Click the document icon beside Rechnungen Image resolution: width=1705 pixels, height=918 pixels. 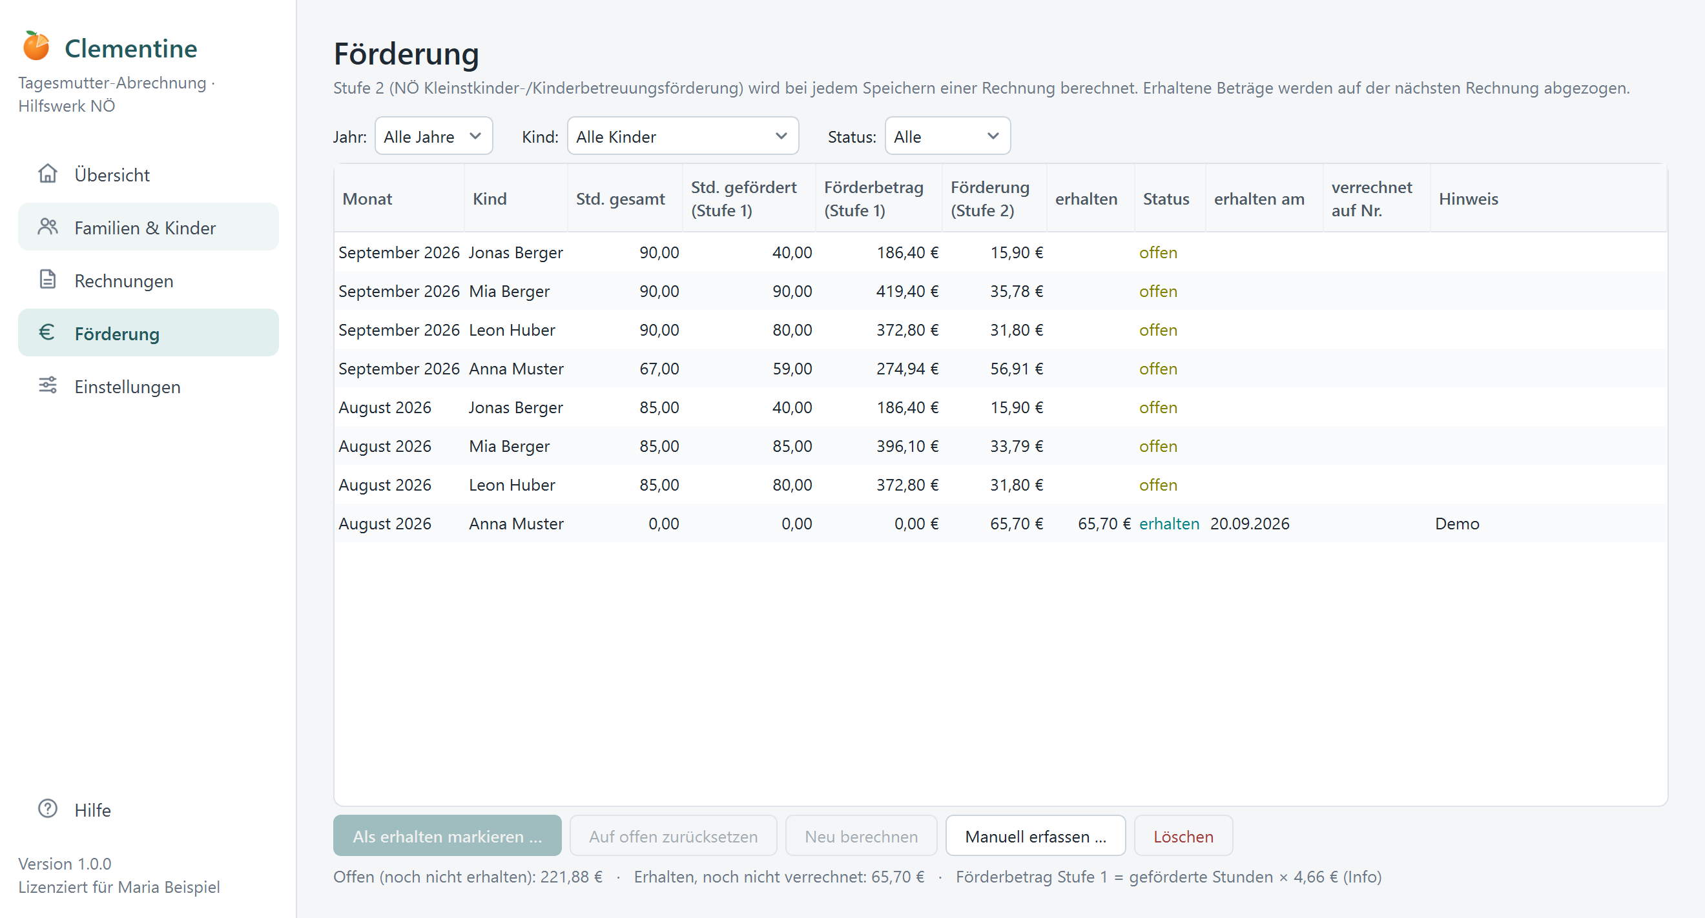48,280
